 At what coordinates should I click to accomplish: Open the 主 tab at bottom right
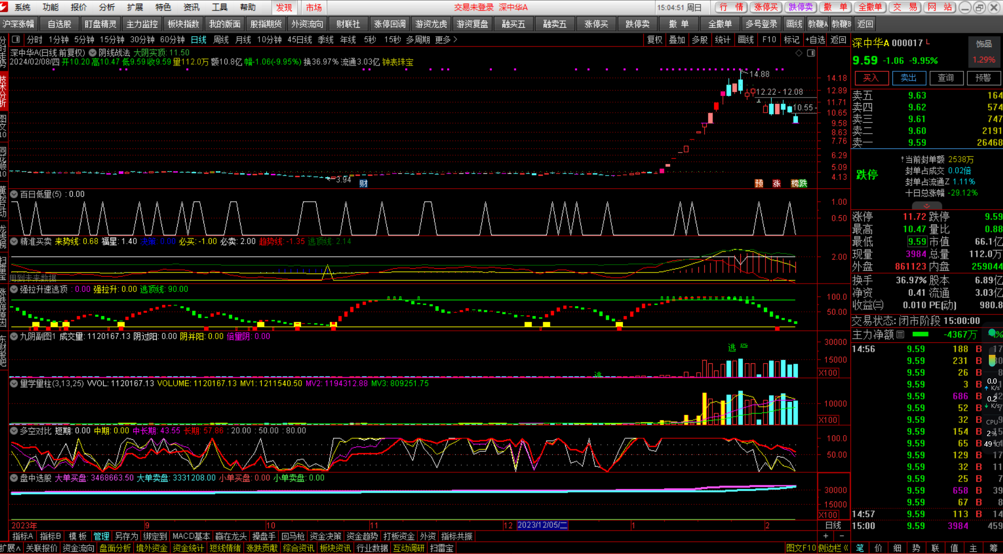tap(973, 548)
